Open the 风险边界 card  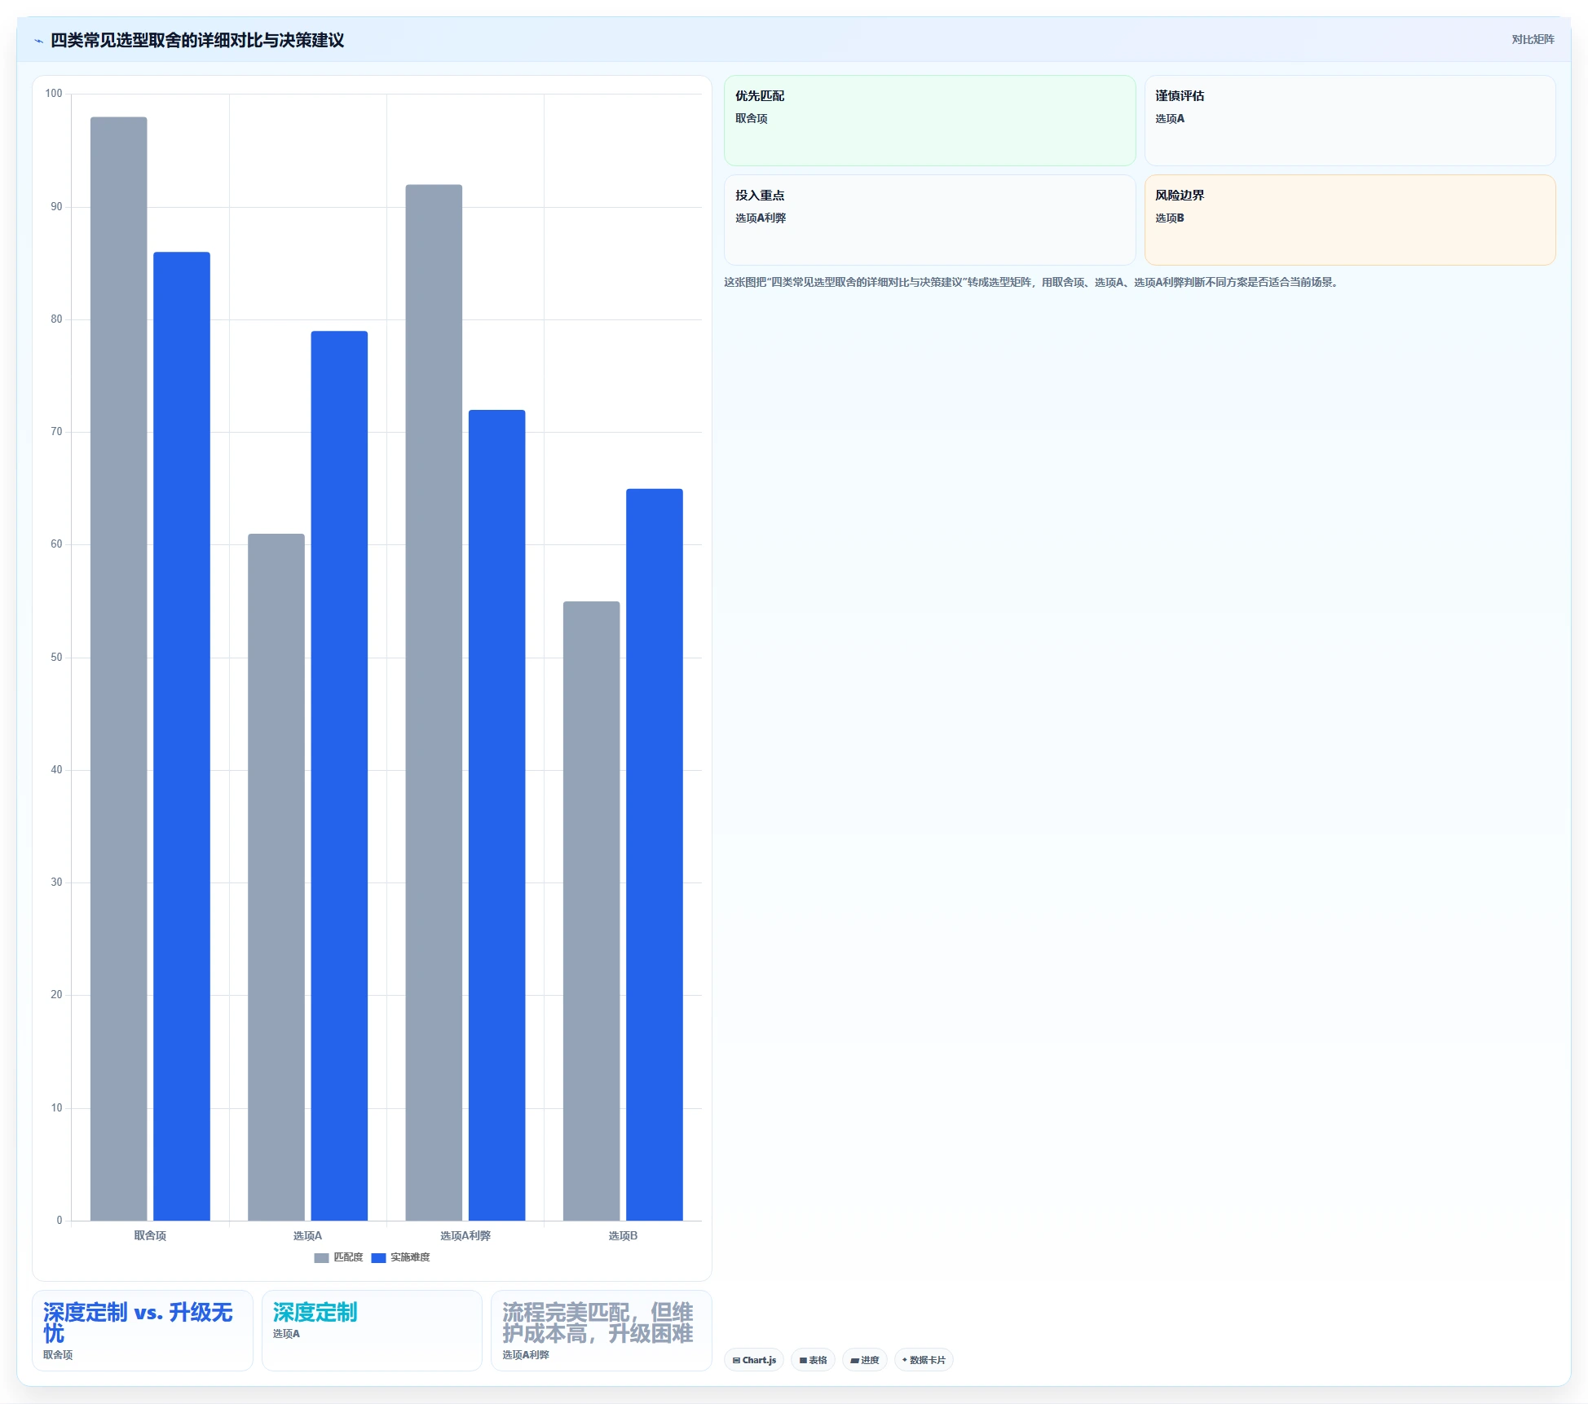coord(1350,220)
